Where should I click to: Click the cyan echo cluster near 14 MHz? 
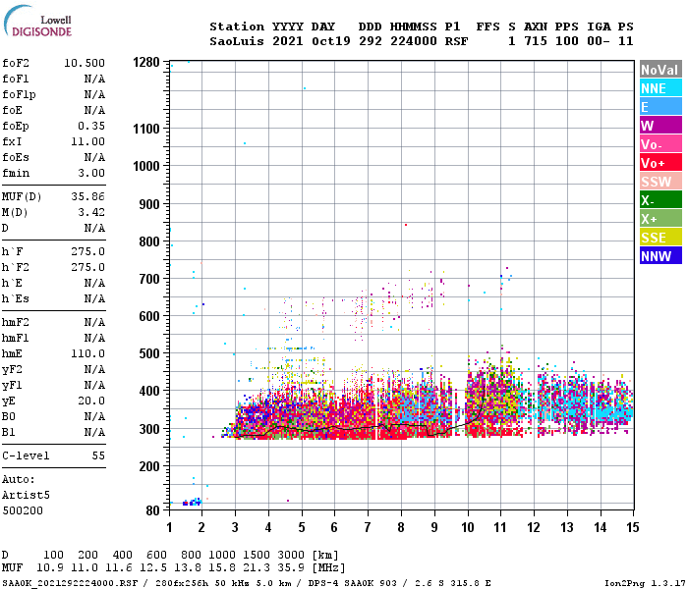612,412
